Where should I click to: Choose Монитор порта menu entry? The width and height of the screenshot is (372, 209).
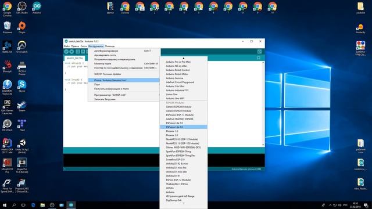[x=124, y=63]
